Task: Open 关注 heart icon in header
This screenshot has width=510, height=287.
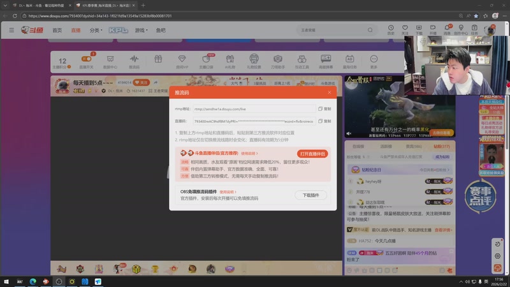Action: tap(405, 29)
